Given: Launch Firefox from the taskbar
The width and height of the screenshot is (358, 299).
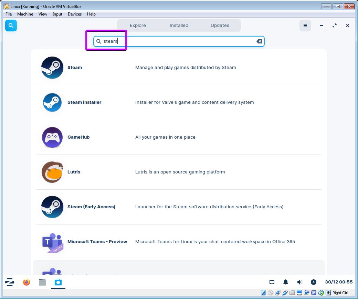Looking at the screenshot, I should (26, 282).
